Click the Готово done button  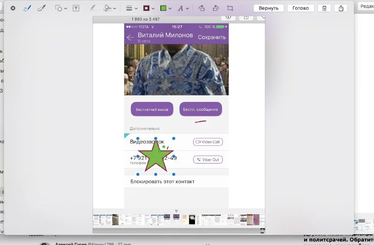(x=301, y=8)
